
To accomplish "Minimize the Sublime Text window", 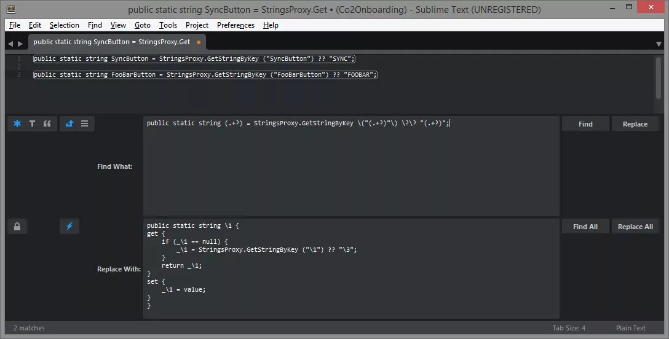I will click(612, 8).
